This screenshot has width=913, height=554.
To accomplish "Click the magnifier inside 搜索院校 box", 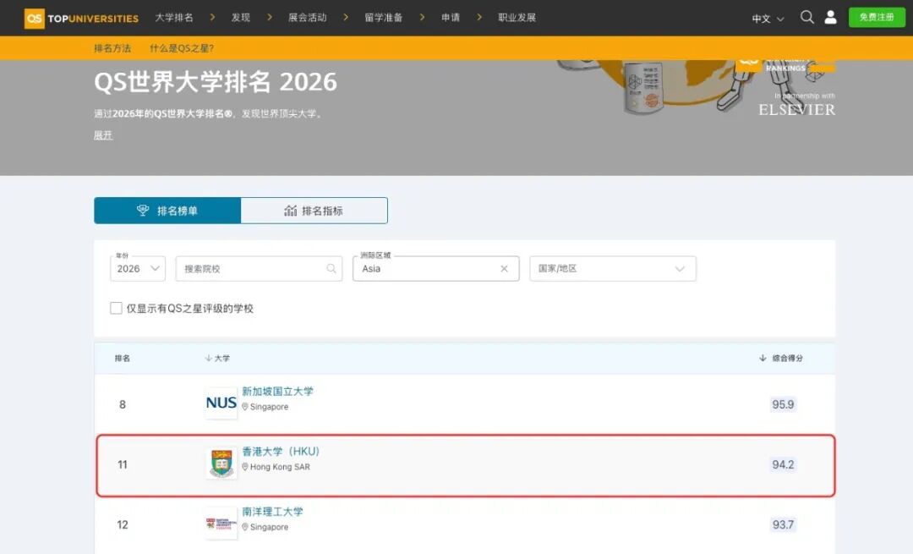I will [x=331, y=268].
